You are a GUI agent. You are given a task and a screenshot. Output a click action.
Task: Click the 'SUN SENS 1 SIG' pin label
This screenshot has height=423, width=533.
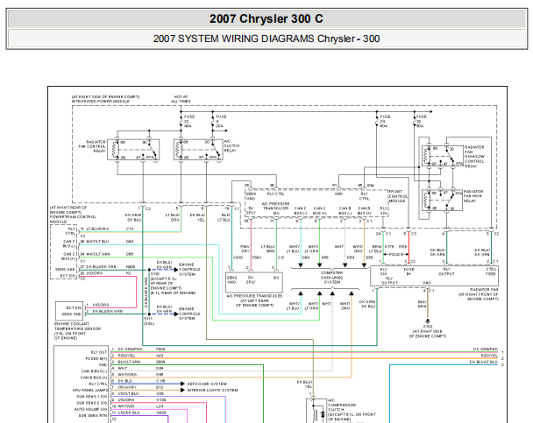(92, 397)
